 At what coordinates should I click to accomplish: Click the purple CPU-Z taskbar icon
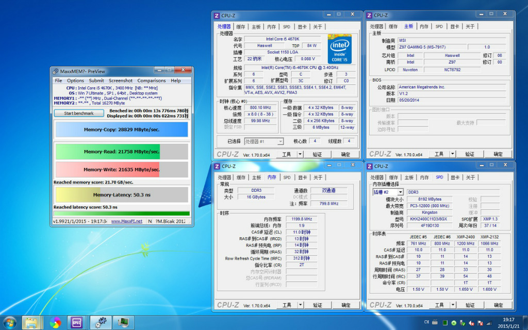point(77,322)
